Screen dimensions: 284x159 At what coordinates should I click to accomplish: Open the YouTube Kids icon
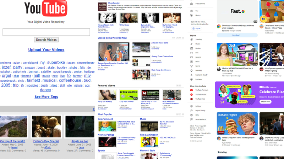(x=191, y=99)
